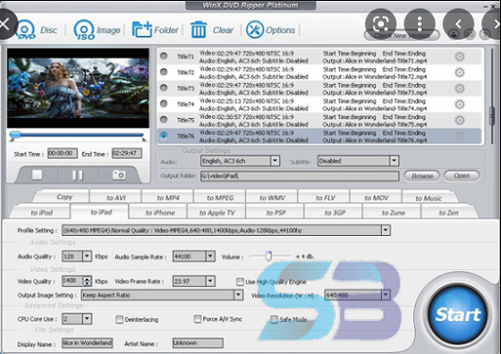Tap the lens search overlay icon
The width and height of the screenshot is (501, 354).
tap(381, 24)
